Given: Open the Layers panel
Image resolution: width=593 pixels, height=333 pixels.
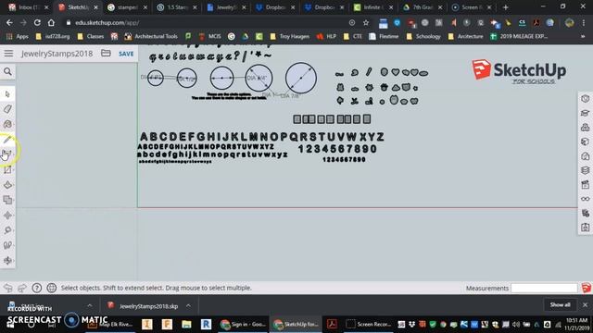Looking at the screenshot, I should click(x=585, y=170).
